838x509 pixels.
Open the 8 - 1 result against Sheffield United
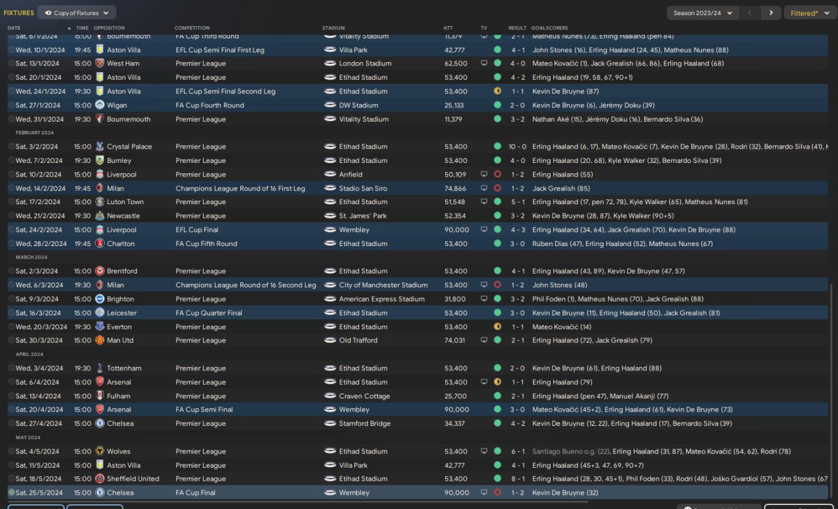[x=517, y=479]
